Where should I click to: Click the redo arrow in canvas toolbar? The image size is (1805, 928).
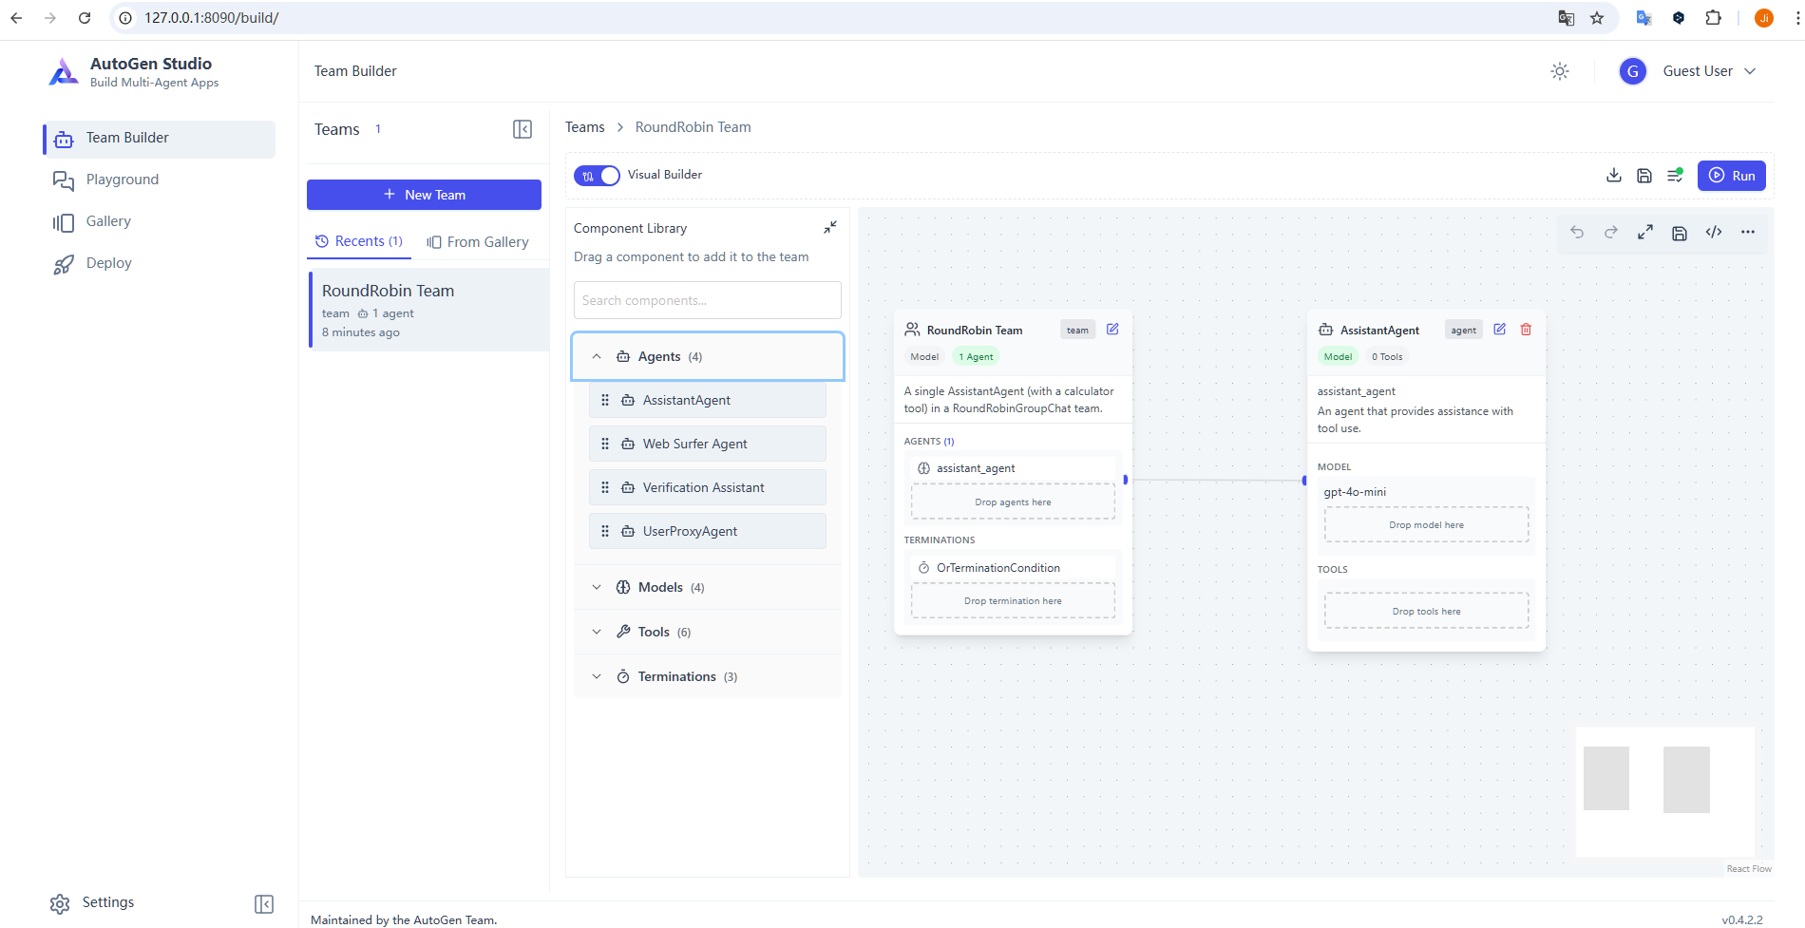(x=1611, y=232)
